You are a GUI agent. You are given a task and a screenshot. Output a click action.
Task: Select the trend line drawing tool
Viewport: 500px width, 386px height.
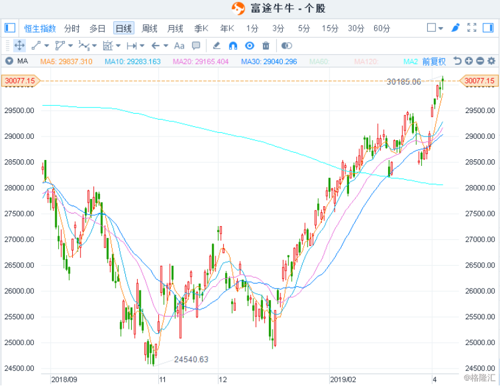36,46
